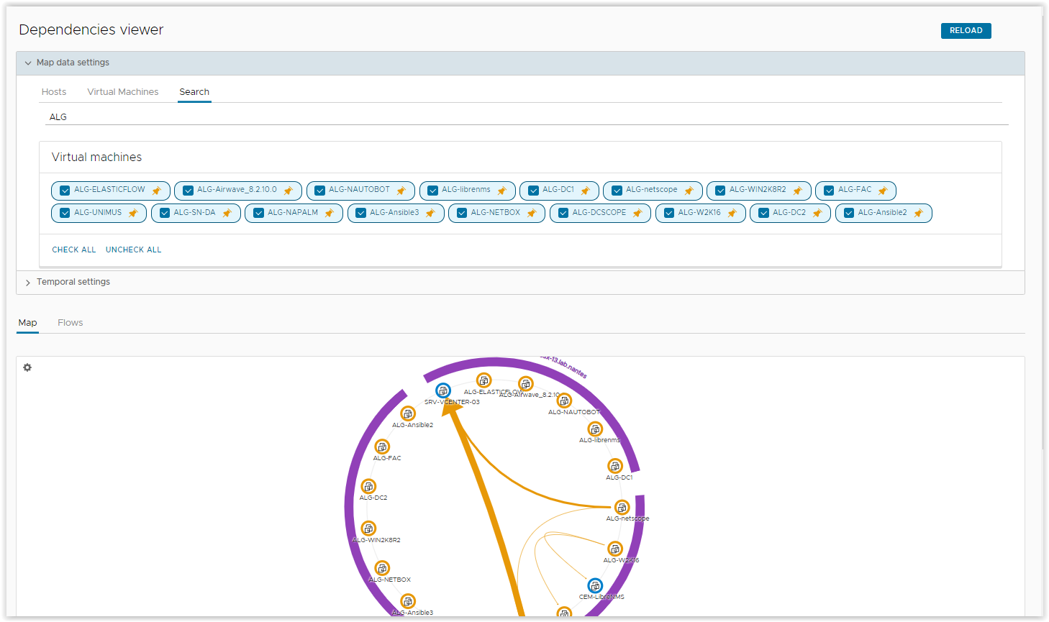1049x622 pixels.
Task: Click the RELOAD button
Action: point(966,30)
